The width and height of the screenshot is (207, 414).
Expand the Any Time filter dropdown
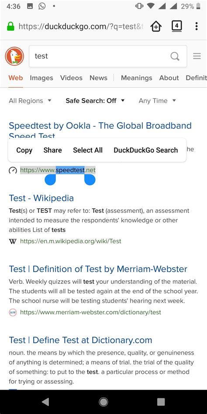157,100
